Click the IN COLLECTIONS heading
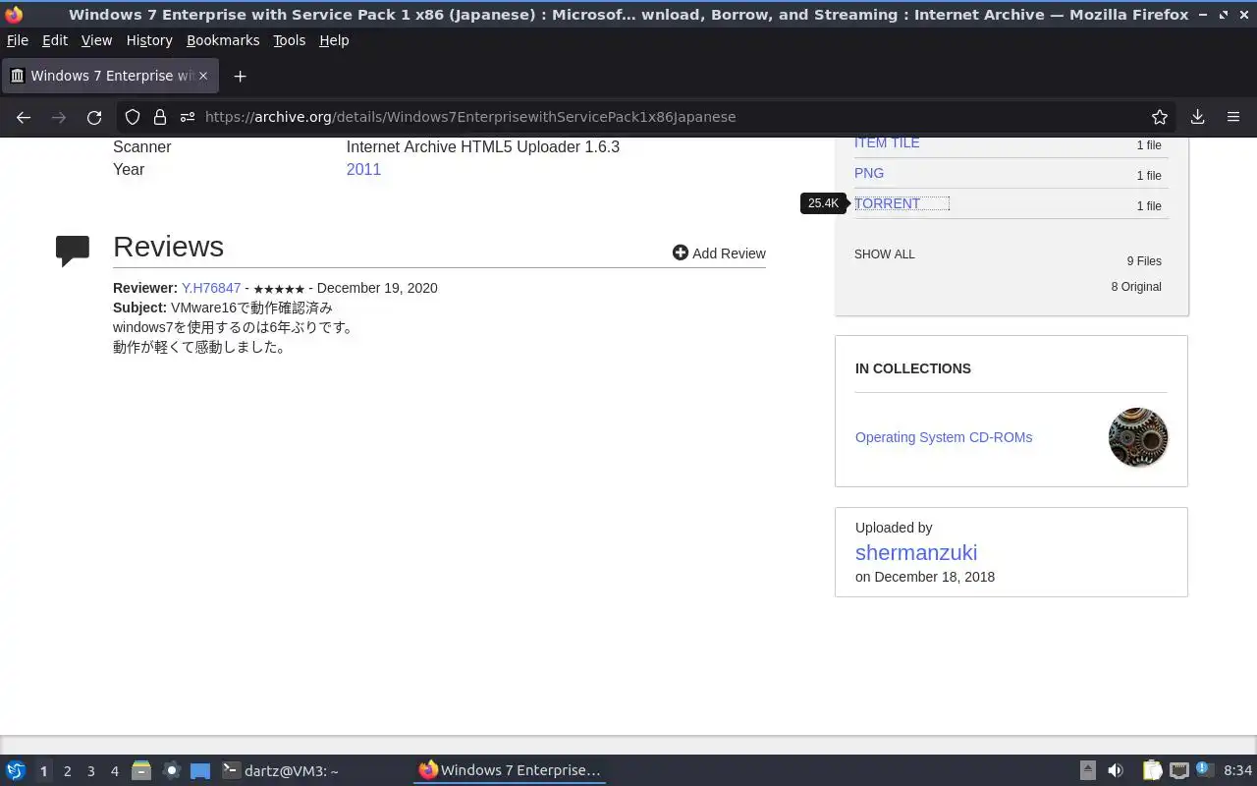The width and height of the screenshot is (1257, 786). tap(913, 368)
